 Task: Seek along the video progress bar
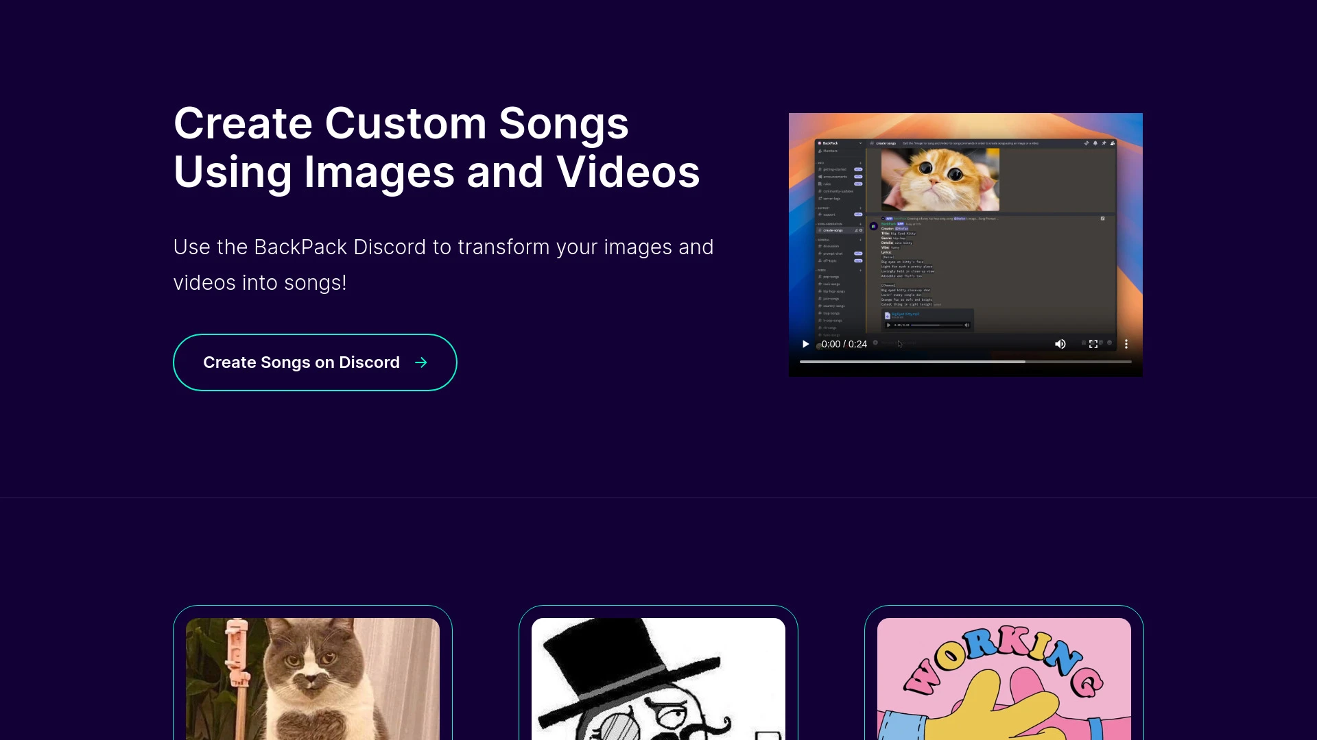pos(964,362)
